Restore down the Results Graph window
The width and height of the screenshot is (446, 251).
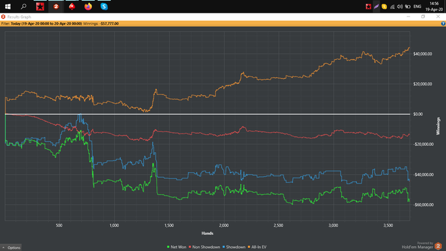423,17
